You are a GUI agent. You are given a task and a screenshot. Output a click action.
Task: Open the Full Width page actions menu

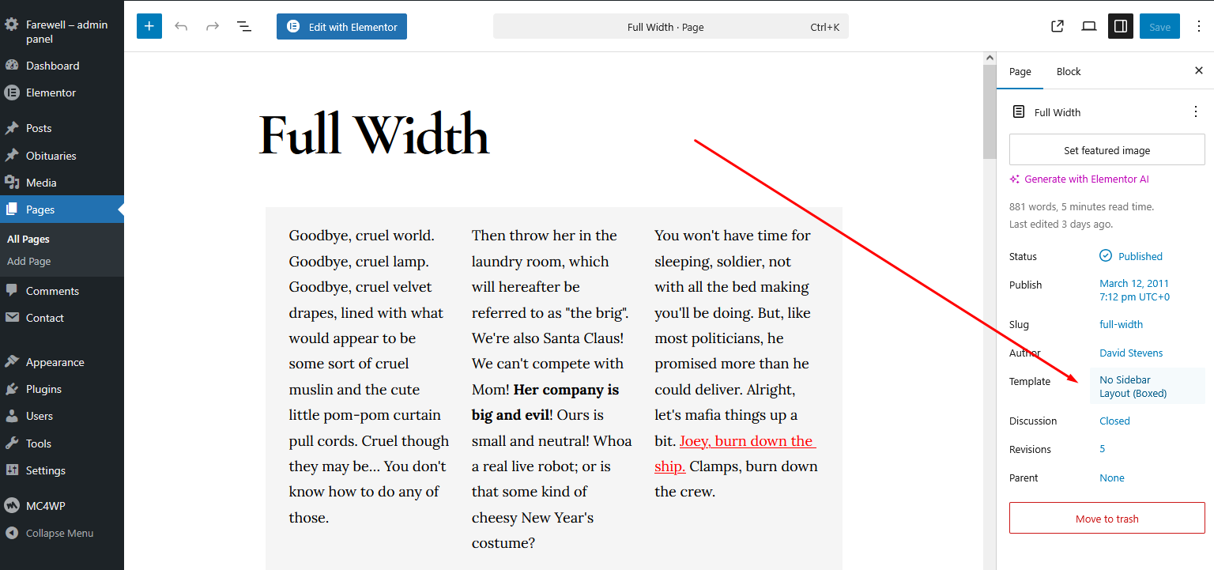pyautogui.click(x=1195, y=112)
